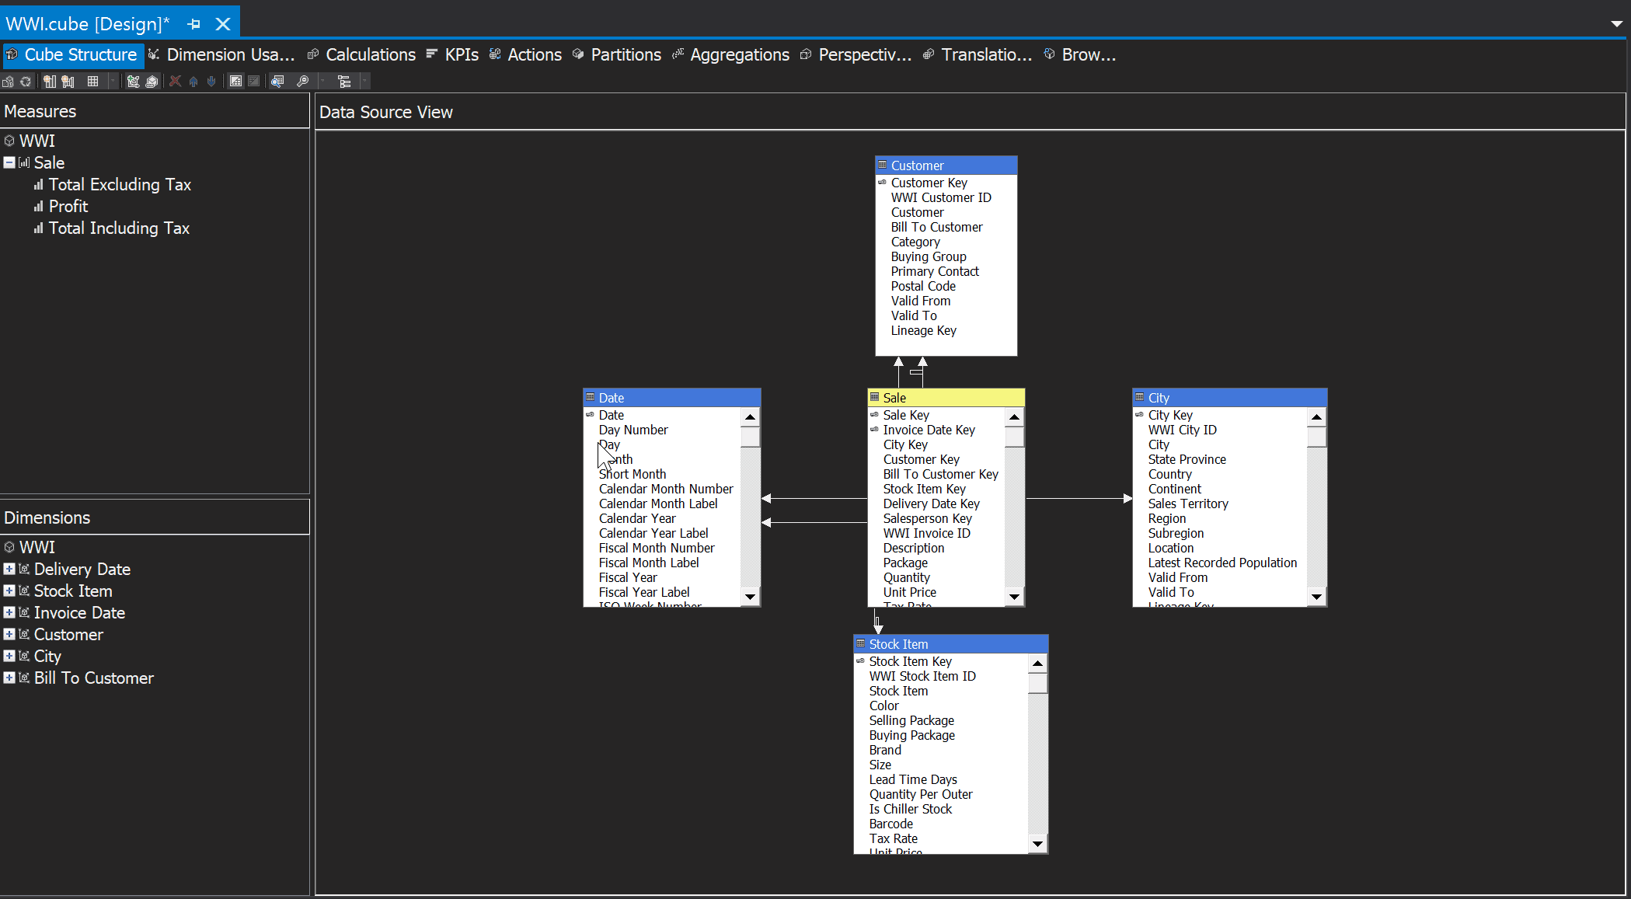Click the blue Move Up arrow icon
This screenshot has width=1631, height=899.
193,82
